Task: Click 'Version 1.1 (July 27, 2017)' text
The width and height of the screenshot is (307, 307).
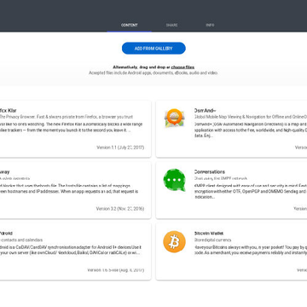Action: click(x=120, y=148)
